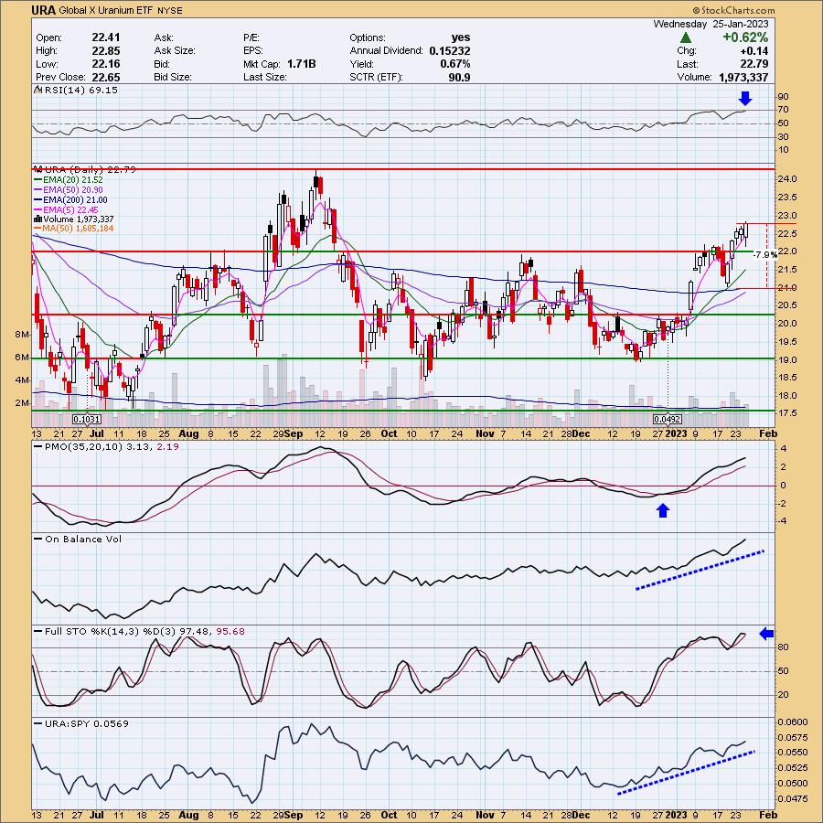This screenshot has height=823, width=823.
Task: Click the 0.1031 boxed annotation label
Action: tap(87, 419)
